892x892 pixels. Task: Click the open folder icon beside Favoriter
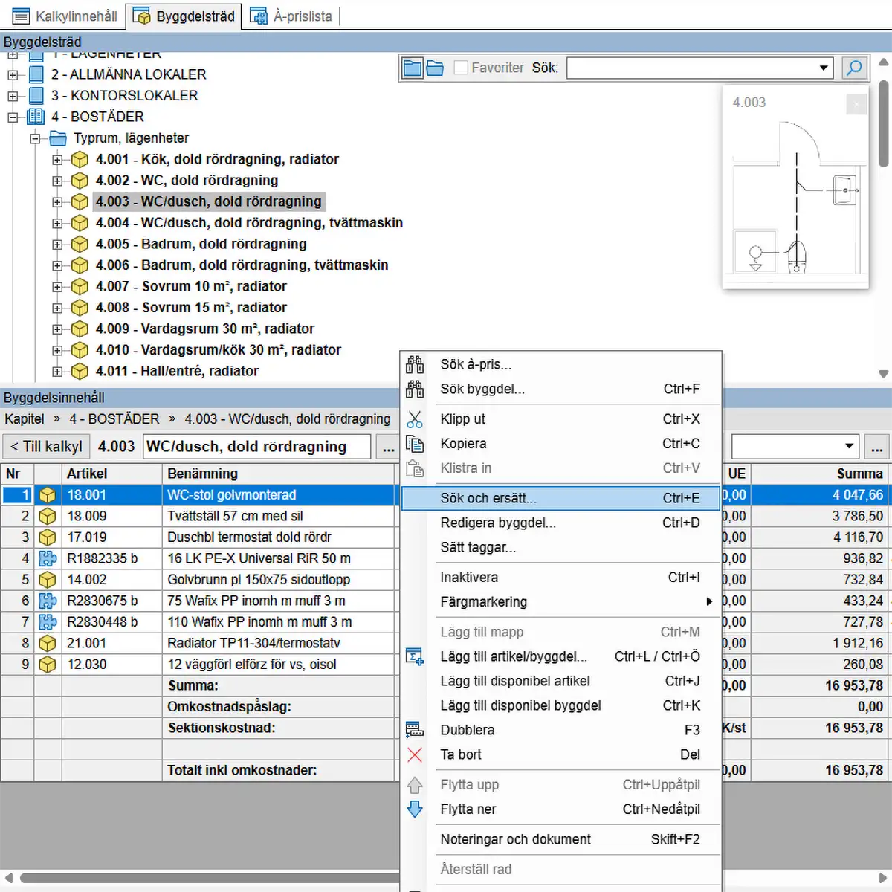435,68
